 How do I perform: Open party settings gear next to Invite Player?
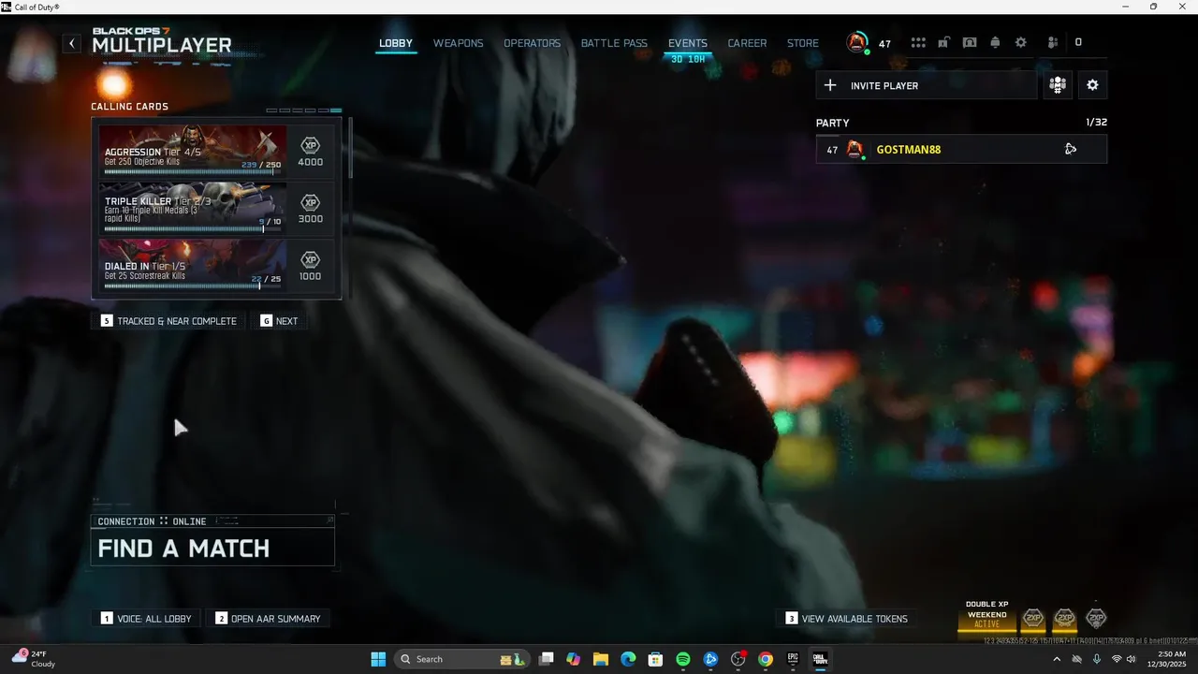[x=1092, y=85]
